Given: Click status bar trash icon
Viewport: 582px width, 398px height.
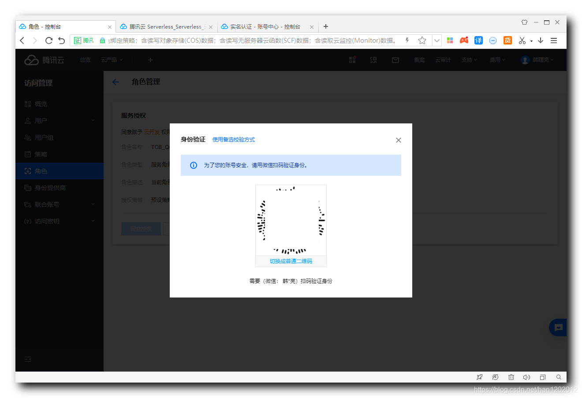Looking at the screenshot, I should coord(511,377).
